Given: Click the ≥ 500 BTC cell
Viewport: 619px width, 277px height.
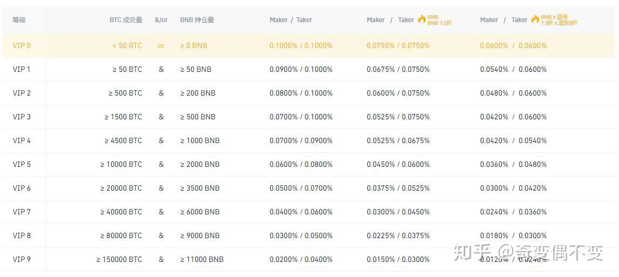Looking at the screenshot, I should [125, 93].
